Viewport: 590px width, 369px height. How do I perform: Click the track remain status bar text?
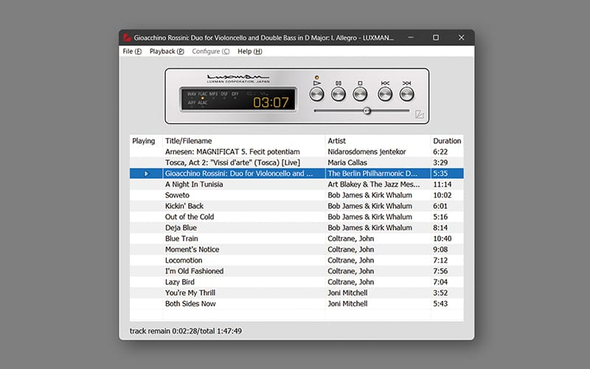coord(186,331)
